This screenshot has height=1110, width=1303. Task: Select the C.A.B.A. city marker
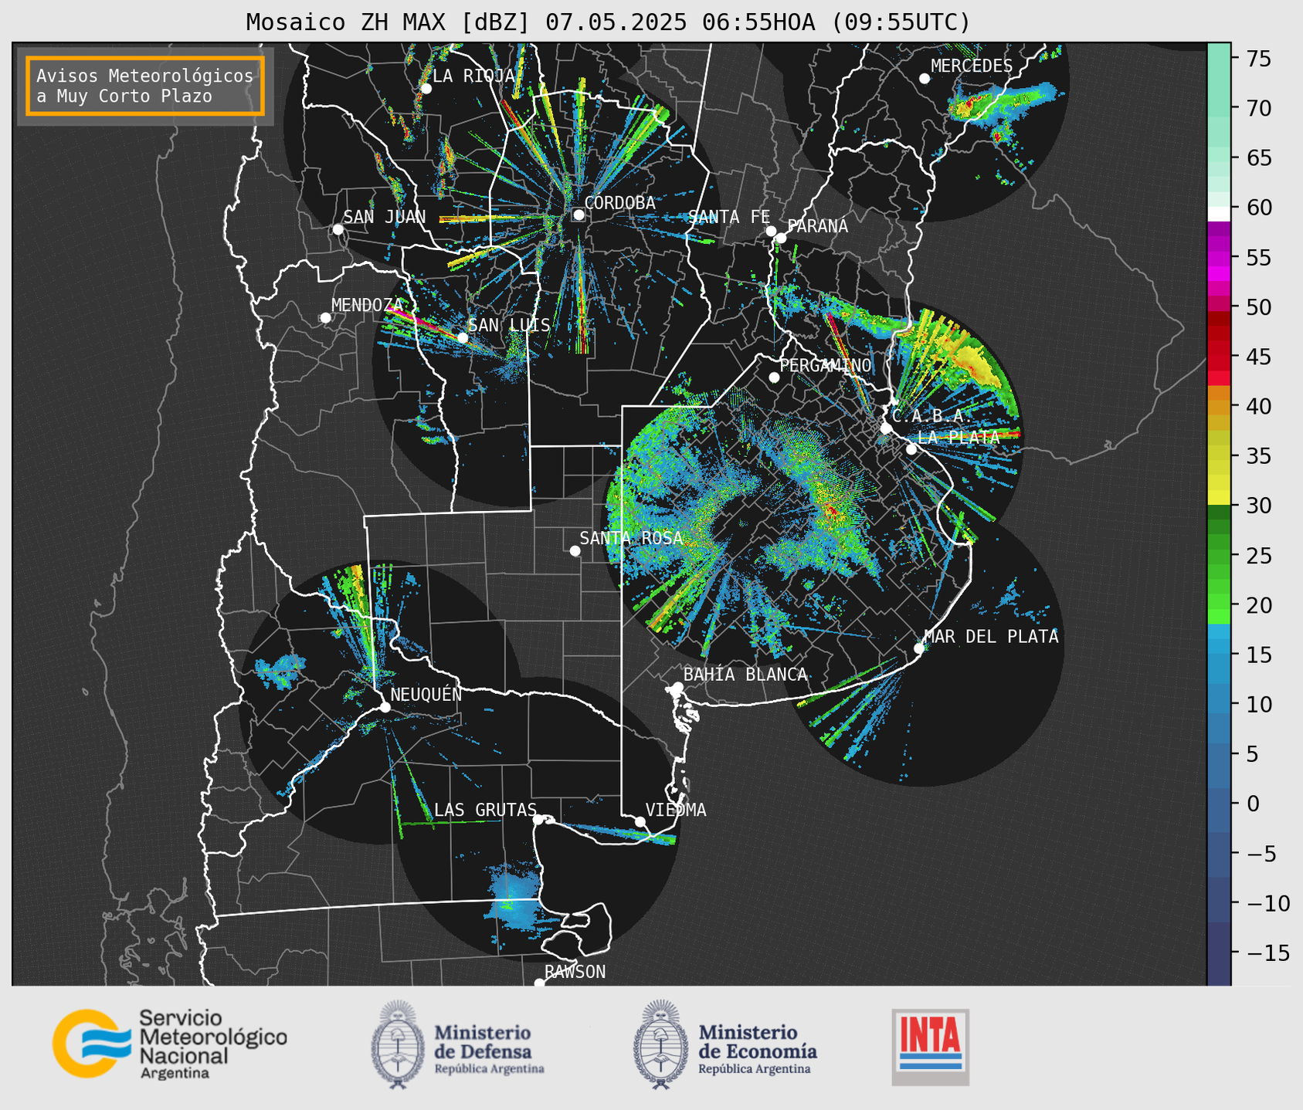[886, 428]
